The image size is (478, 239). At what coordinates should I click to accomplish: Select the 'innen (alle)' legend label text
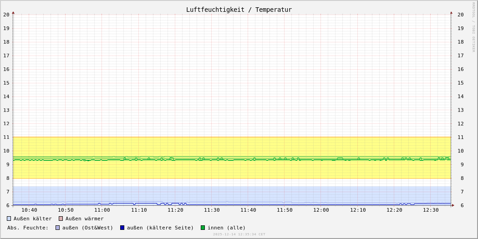[226, 228]
